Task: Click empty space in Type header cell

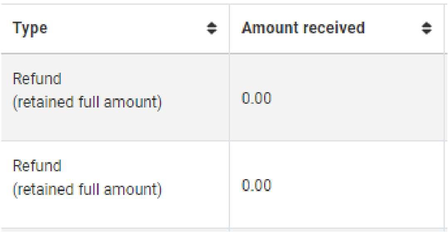Action: tap(125, 29)
